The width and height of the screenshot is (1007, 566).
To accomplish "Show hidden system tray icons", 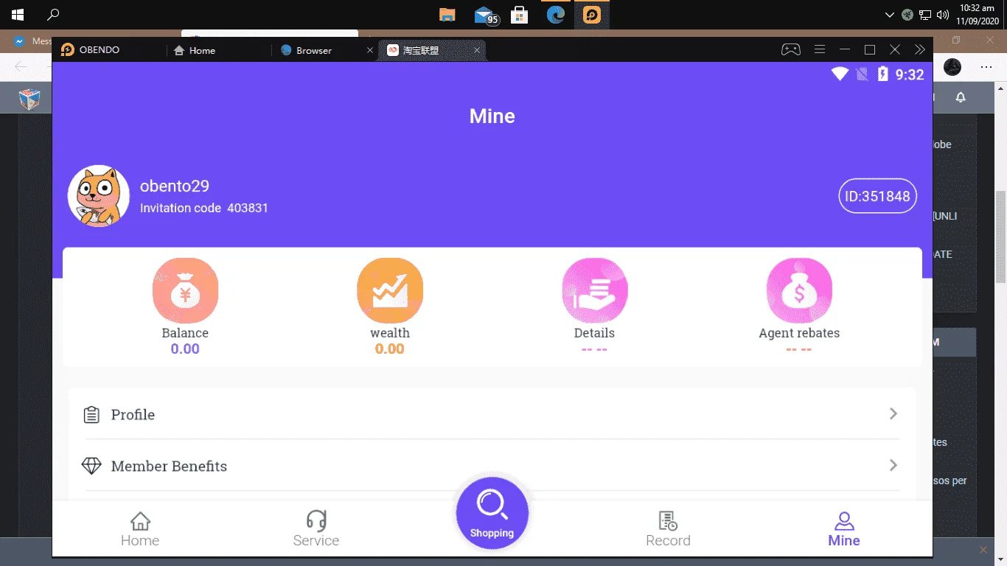I will (890, 15).
